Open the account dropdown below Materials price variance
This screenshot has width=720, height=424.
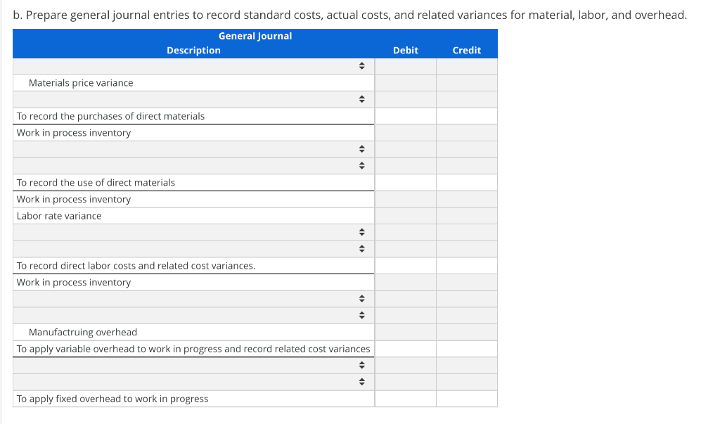(x=361, y=99)
